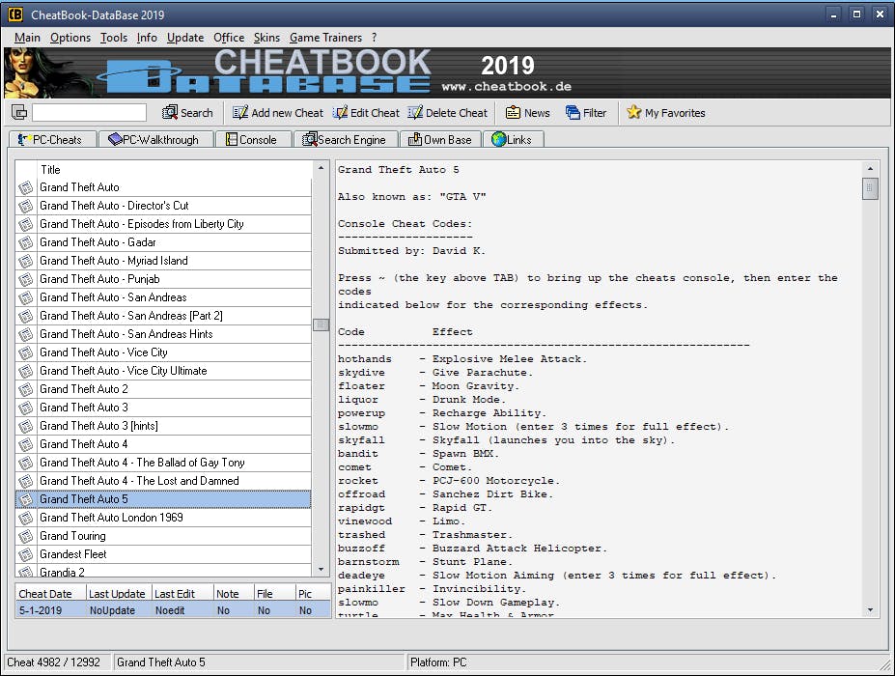The height and width of the screenshot is (676, 895).
Task: Click inside the search text field
Action: coord(89,112)
